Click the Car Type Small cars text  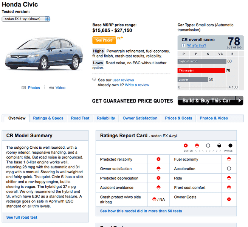coord(205,27)
